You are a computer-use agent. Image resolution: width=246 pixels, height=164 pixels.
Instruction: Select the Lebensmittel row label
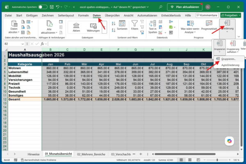[x=25, y=72]
